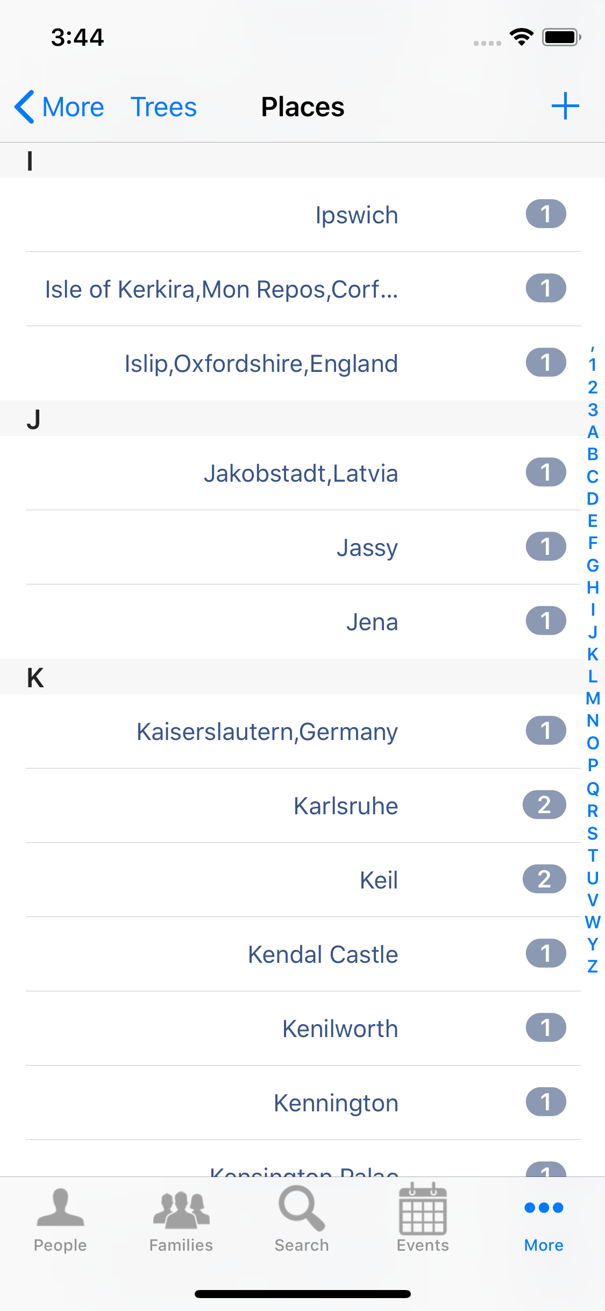605x1311 pixels.
Task: Tap the back chevron beside More
Action: (x=25, y=107)
